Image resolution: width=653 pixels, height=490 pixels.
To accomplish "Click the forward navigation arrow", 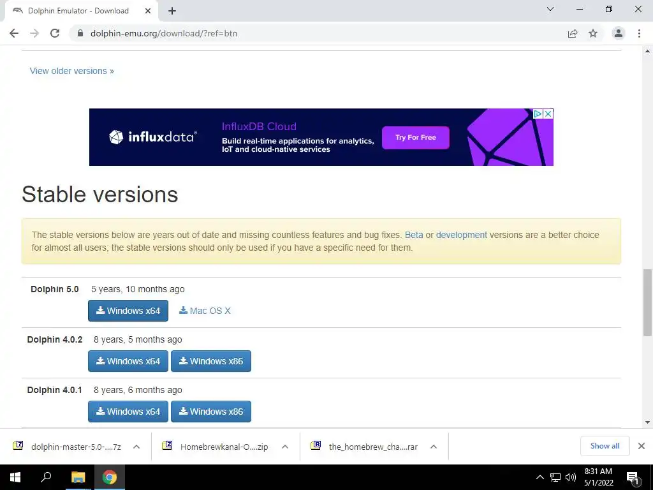I will [x=34, y=33].
